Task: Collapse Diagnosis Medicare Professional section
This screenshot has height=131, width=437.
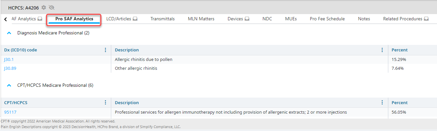Action: click(9, 33)
